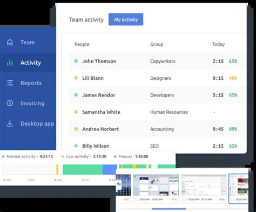Select the Manual 1:30:00 total
Image resolution: width=256 pixels, height=212 pixels.
point(142,156)
